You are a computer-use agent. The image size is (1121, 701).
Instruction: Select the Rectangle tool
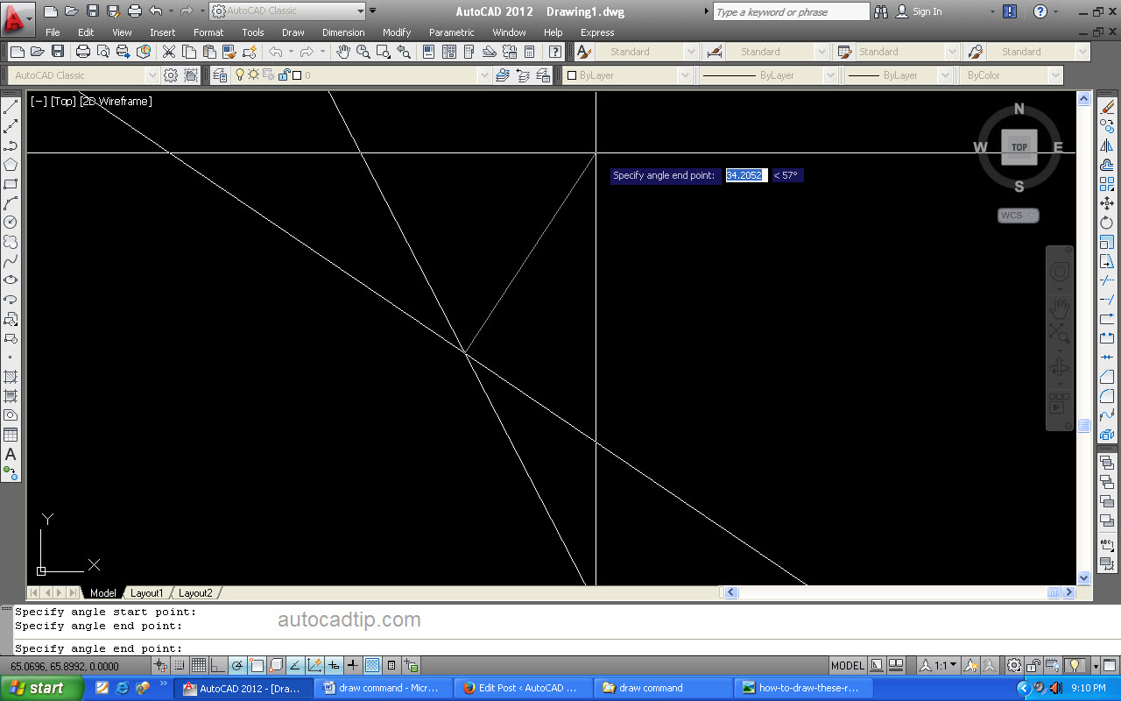click(x=11, y=184)
